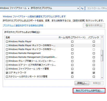The image size is (107, 101).
Task: Open プログラムに通信を許可する危険性の詳細 link
Action: [x=23, y=26]
